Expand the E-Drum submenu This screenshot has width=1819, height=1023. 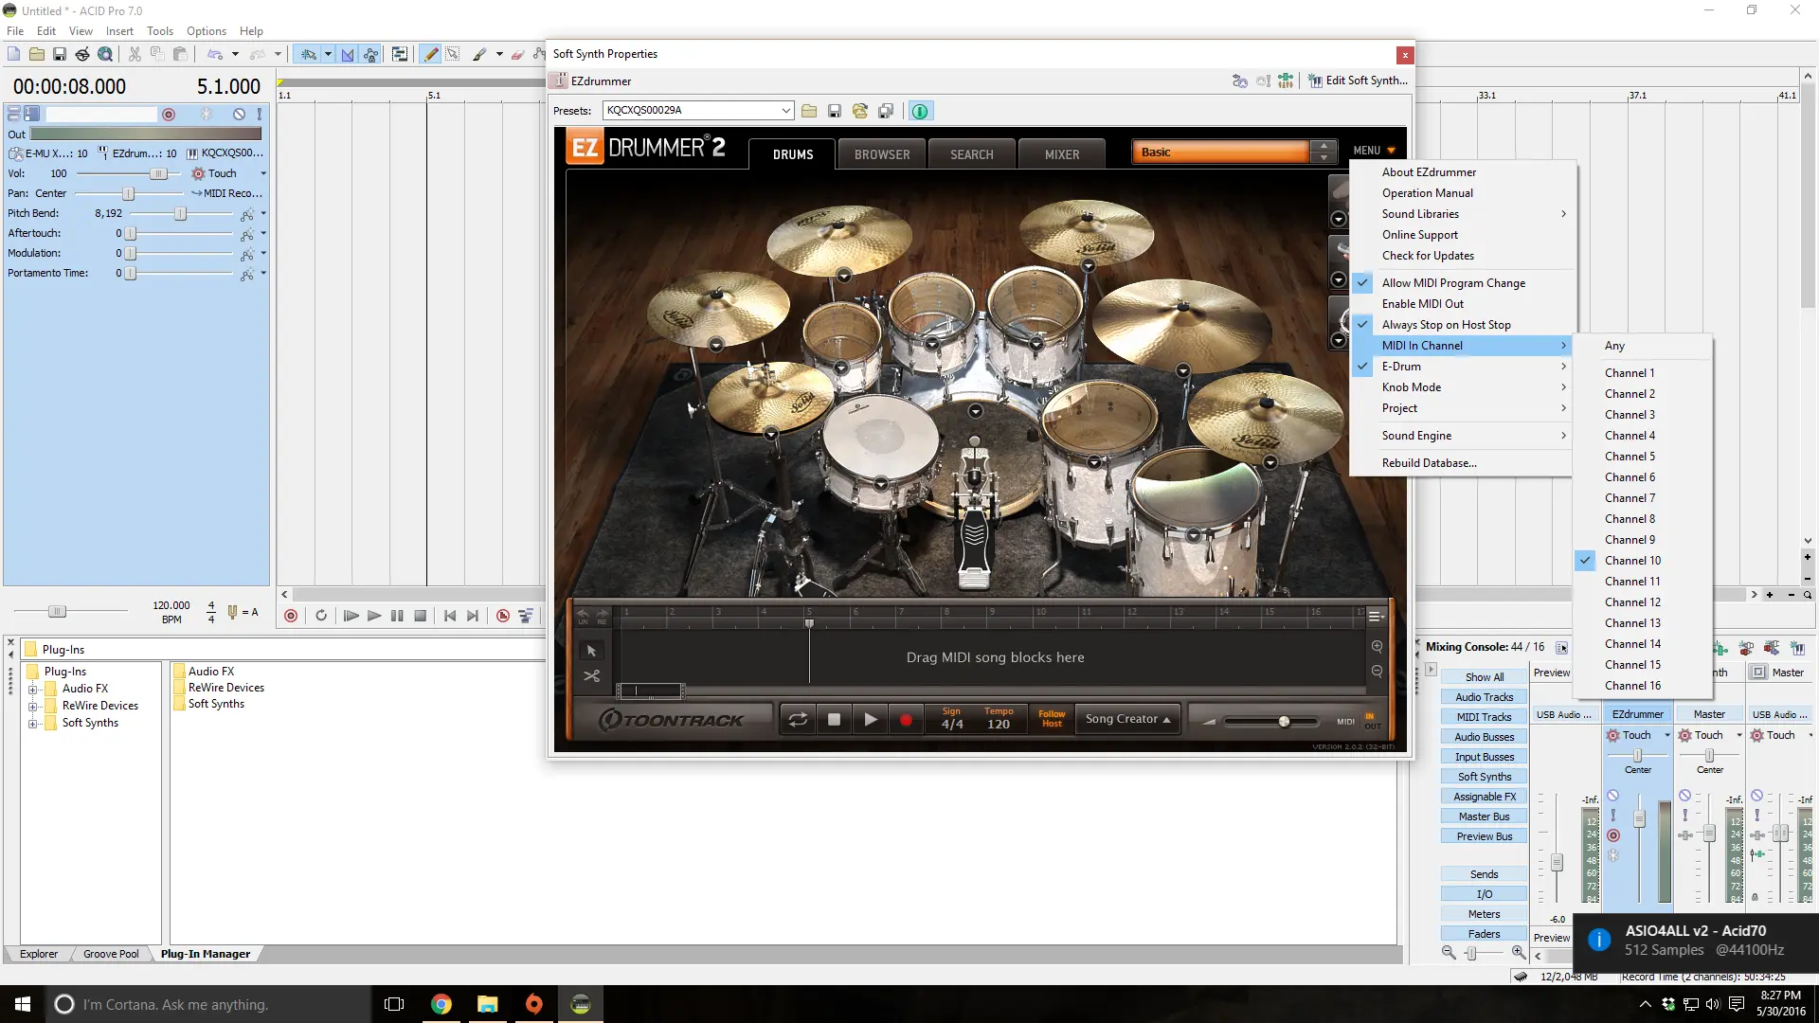(x=1463, y=367)
